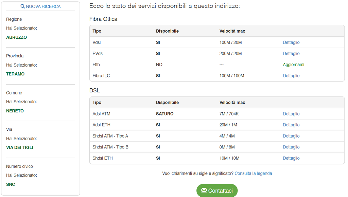The image size is (348, 197).
Task: Click the TERAMO province value
Action: (15, 74)
